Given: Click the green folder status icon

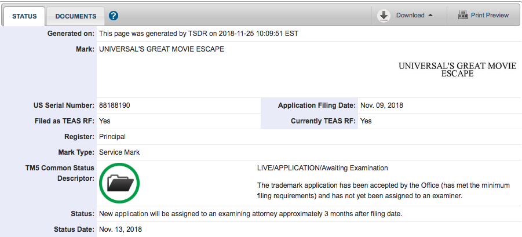Looking at the screenshot, I should pos(119,183).
